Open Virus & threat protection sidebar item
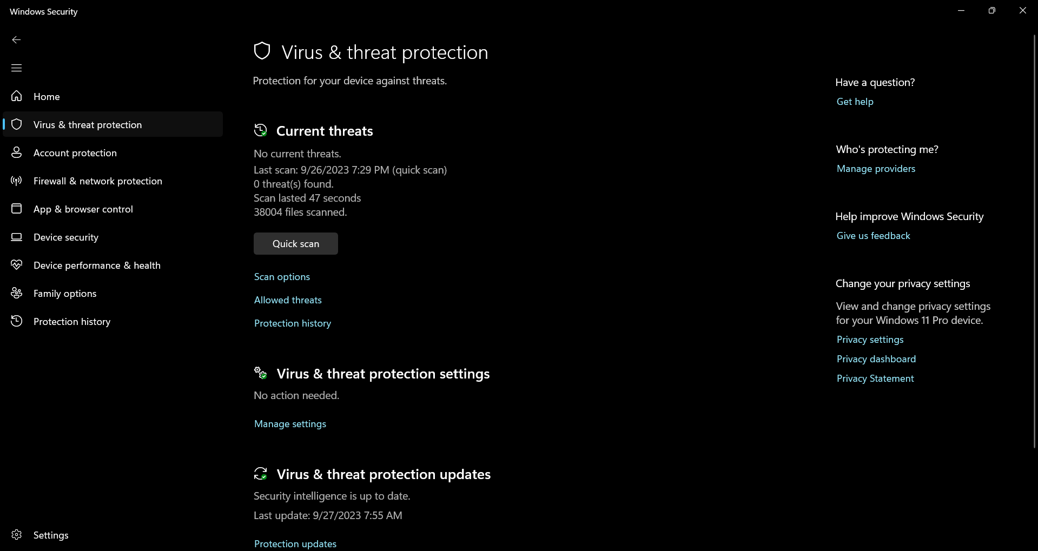 coord(88,124)
